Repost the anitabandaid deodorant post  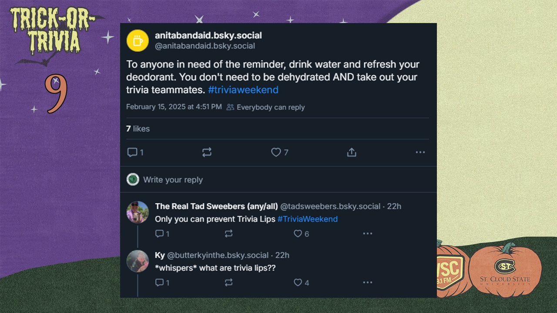tap(207, 152)
